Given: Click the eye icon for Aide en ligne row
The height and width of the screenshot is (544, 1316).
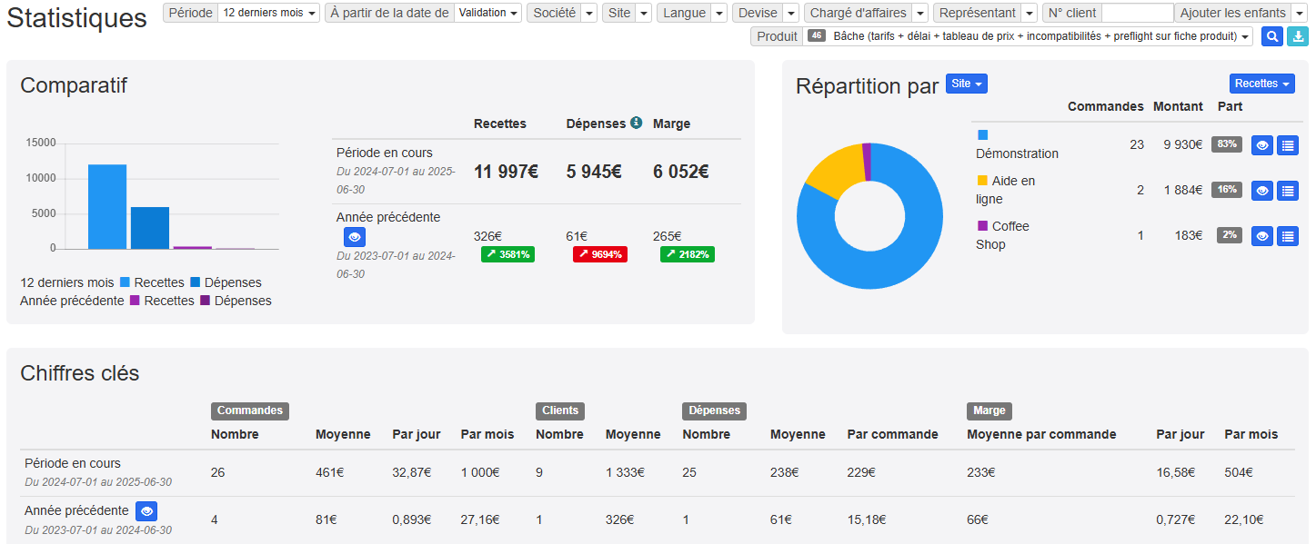Looking at the screenshot, I should tap(1262, 191).
